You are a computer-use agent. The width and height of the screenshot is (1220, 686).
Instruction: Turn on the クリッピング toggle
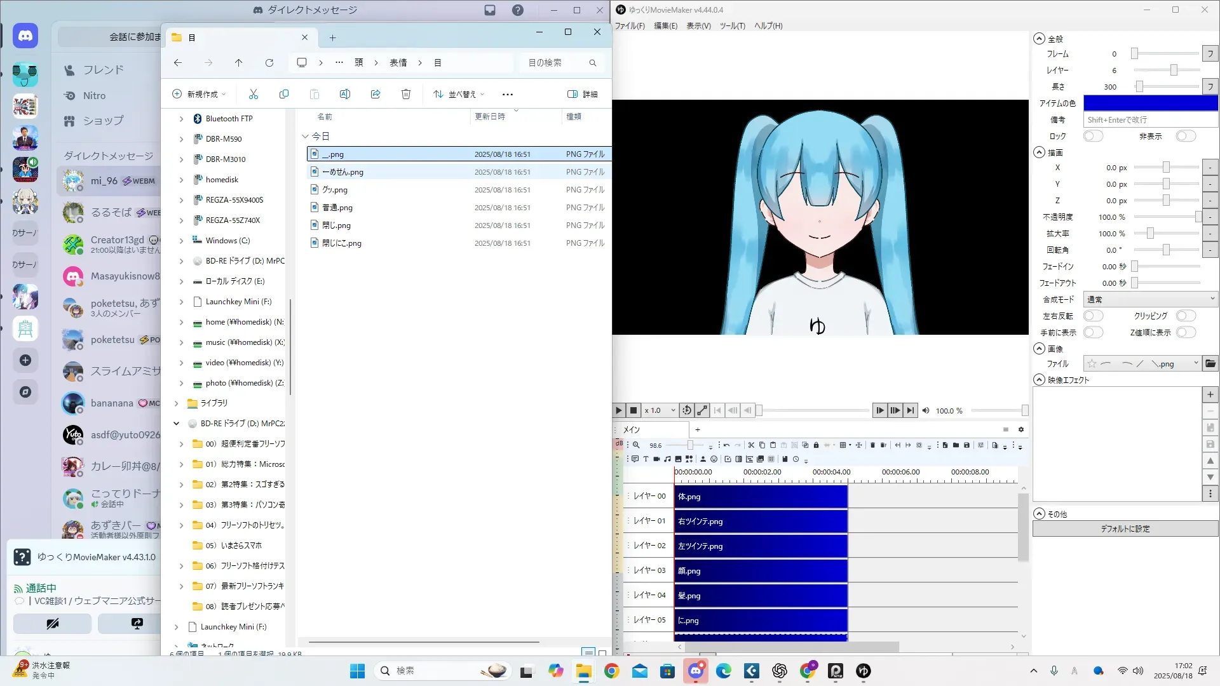[1185, 316]
